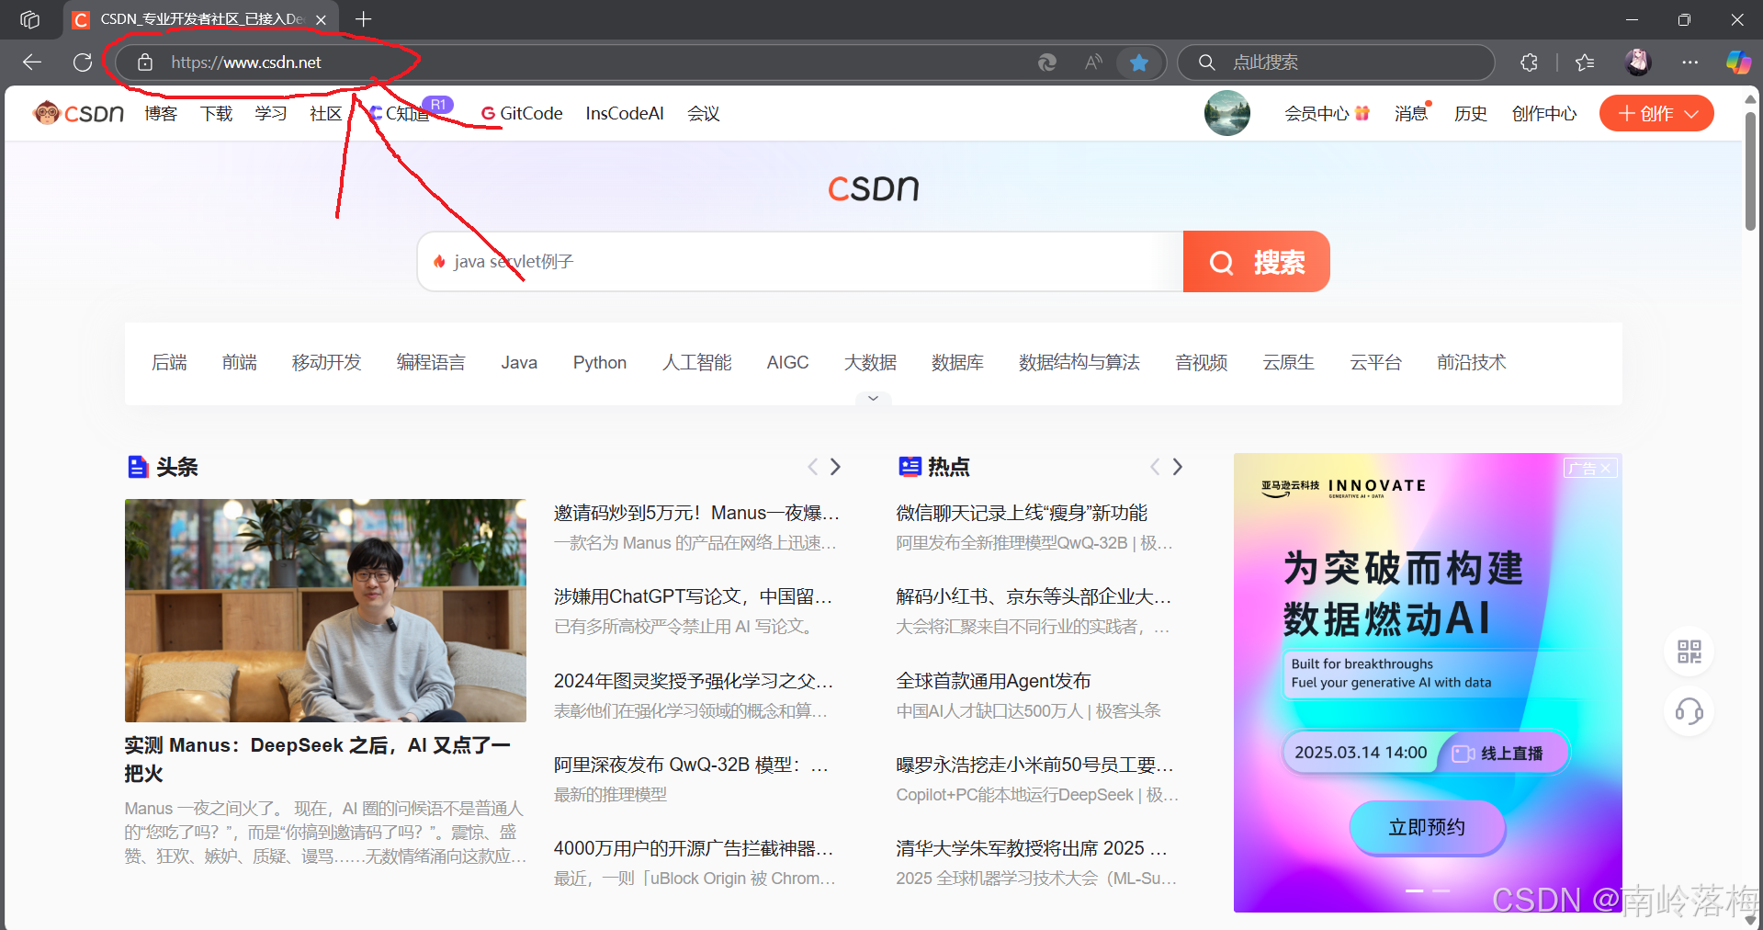Click the orange 创作 button
This screenshot has width=1763, height=930.
coord(1656,113)
